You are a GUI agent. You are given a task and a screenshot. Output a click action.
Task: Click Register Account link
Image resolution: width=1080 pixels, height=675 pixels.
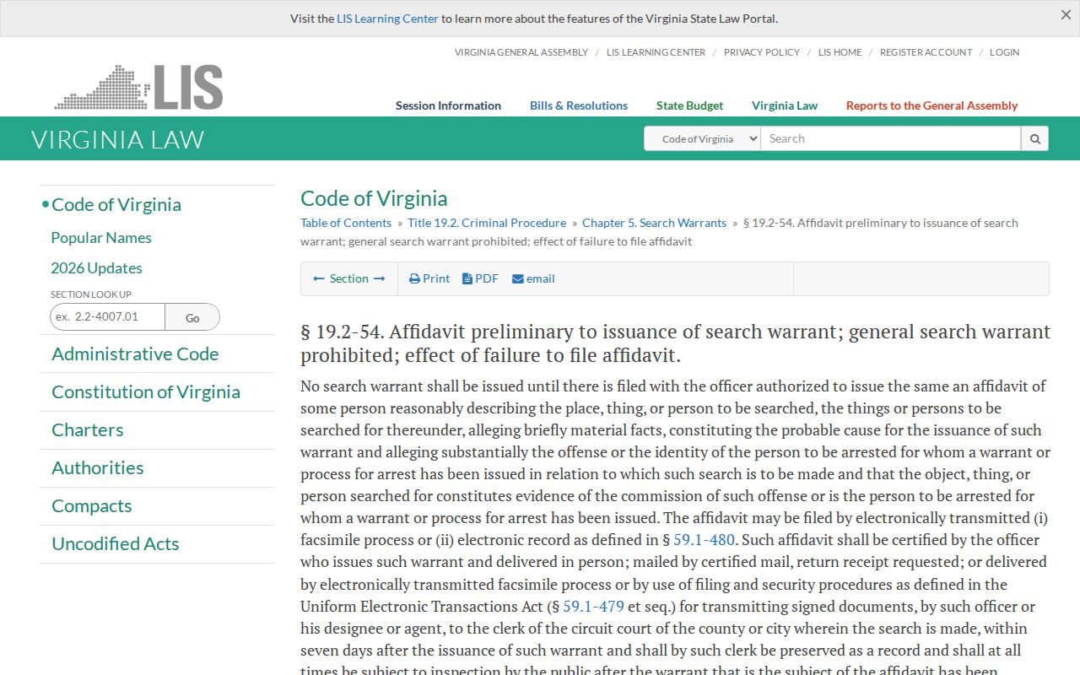(926, 52)
